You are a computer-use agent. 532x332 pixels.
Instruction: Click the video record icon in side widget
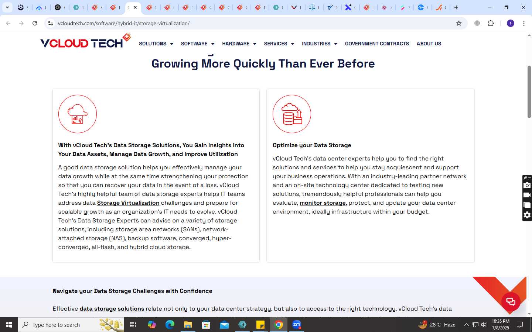pyautogui.click(x=527, y=195)
